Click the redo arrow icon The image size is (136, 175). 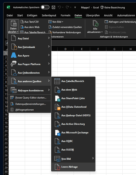[67, 7]
